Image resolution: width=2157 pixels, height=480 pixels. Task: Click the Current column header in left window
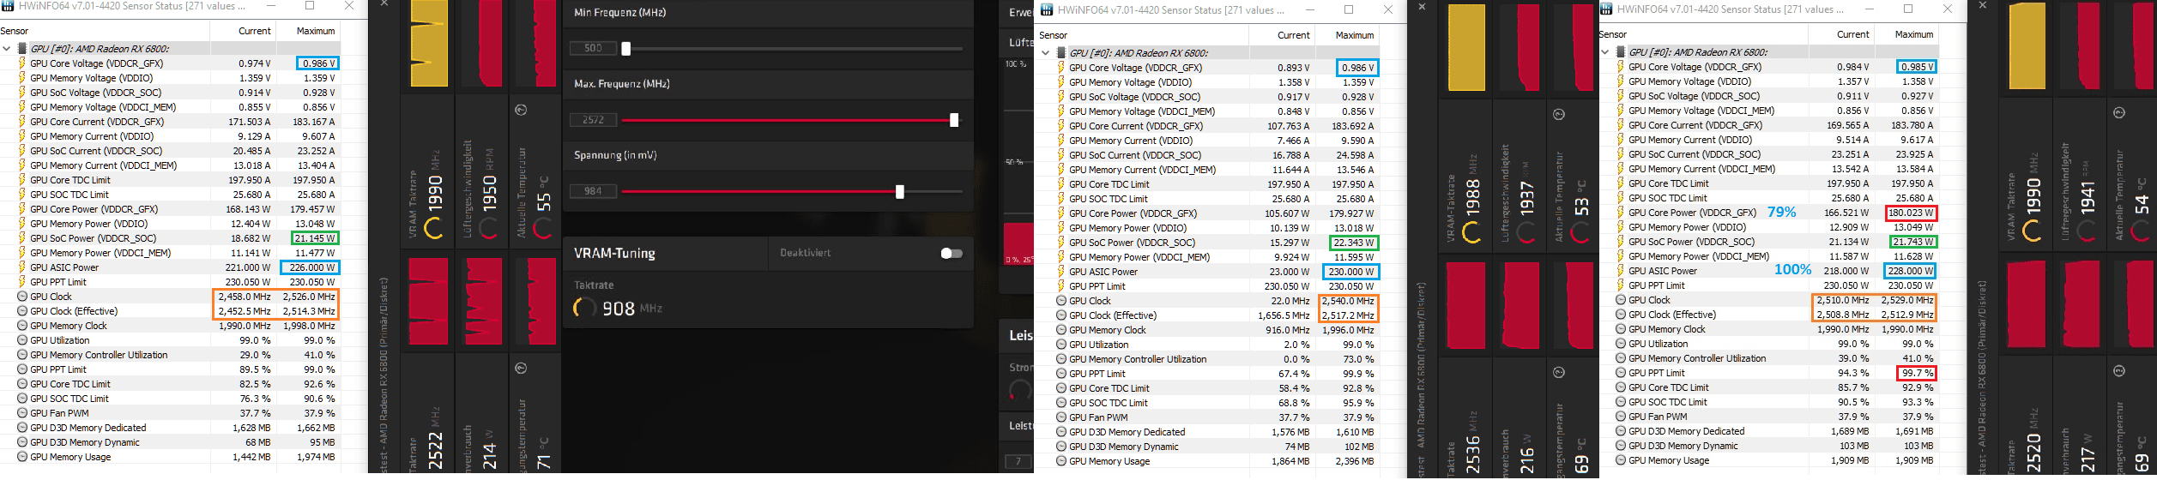click(x=255, y=31)
